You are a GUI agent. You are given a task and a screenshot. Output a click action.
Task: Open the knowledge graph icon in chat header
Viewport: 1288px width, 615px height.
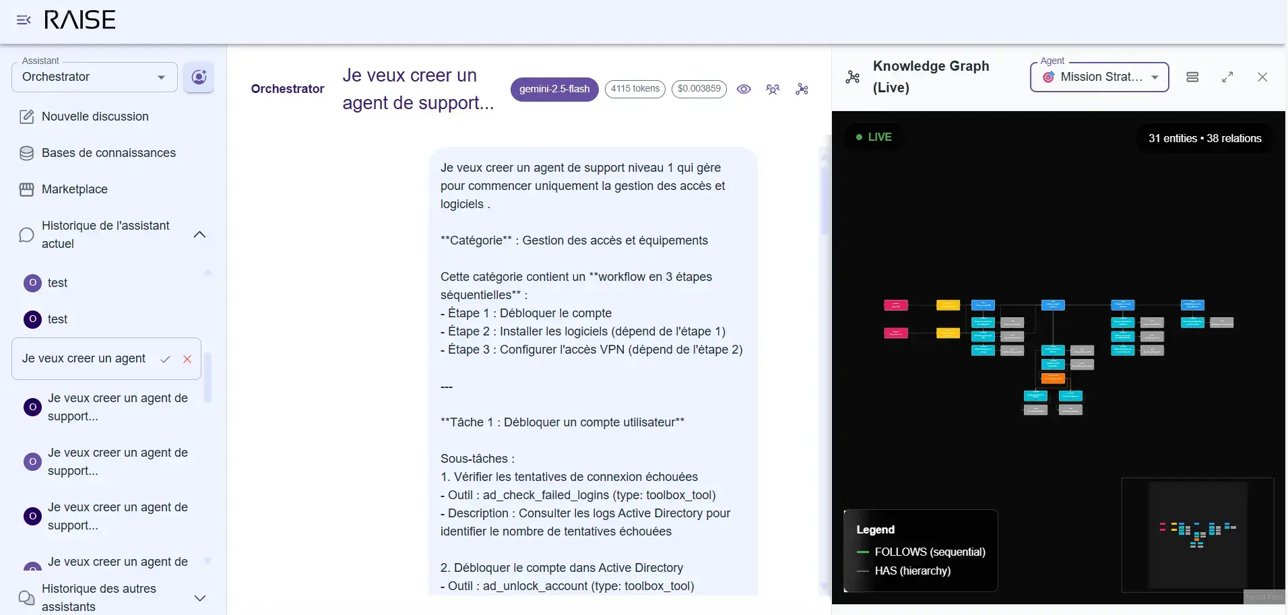802,89
